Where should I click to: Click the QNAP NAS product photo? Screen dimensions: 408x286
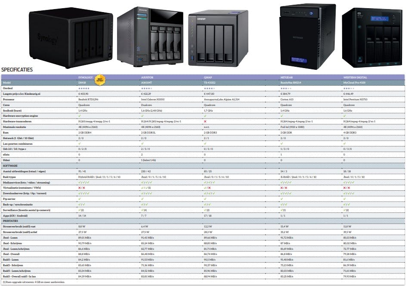218,38
